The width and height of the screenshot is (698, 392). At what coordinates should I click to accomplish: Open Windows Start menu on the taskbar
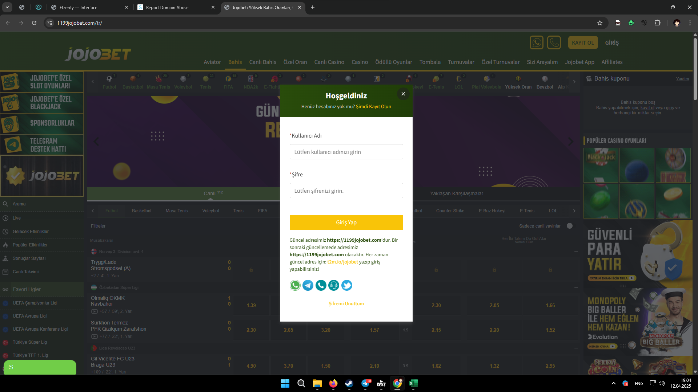pyautogui.click(x=285, y=383)
